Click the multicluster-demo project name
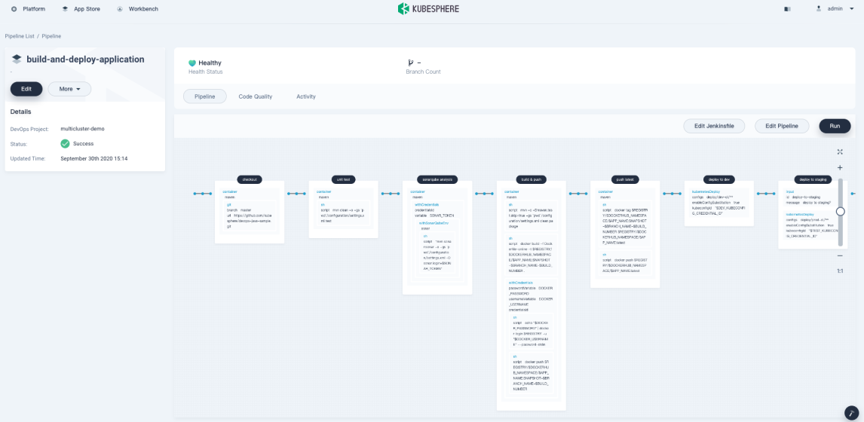 coord(82,129)
